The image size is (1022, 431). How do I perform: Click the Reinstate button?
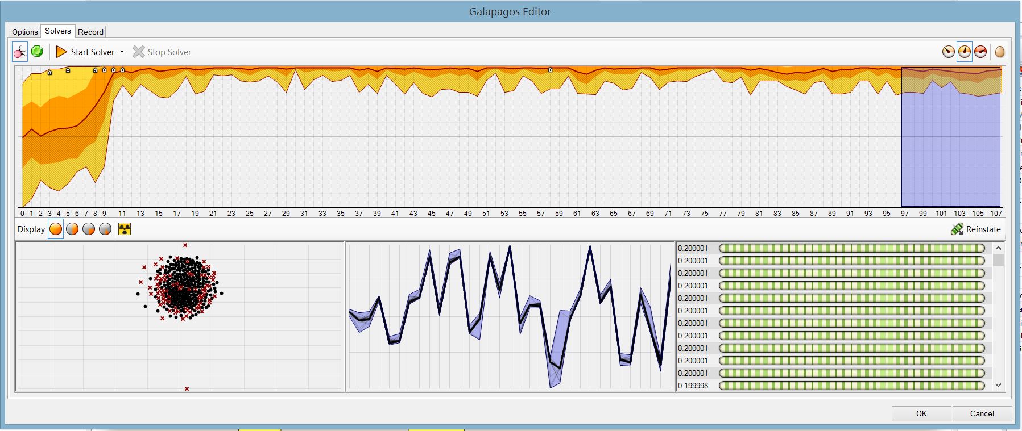click(975, 229)
